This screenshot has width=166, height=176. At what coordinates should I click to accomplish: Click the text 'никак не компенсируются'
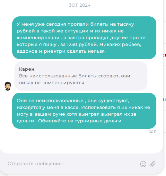(x=51, y=83)
